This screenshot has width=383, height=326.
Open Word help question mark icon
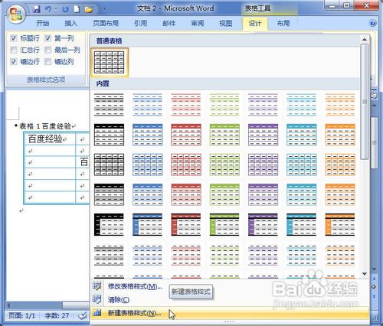[x=373, y=24]
